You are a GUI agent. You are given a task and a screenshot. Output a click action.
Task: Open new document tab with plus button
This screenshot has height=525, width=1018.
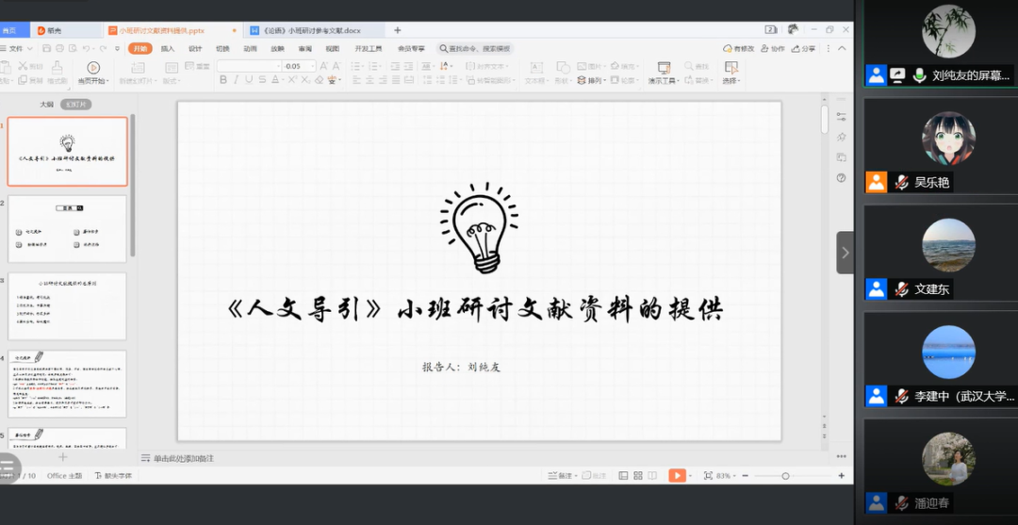click(398, 30)
